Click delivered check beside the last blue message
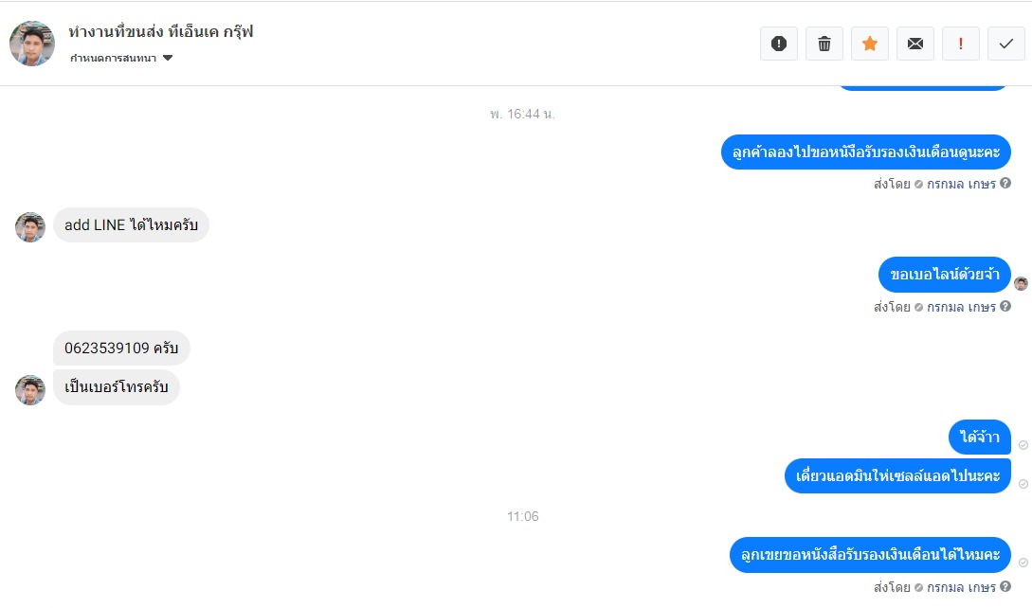This screenshot has height=608, width=1032. [x=1023, y=563]
